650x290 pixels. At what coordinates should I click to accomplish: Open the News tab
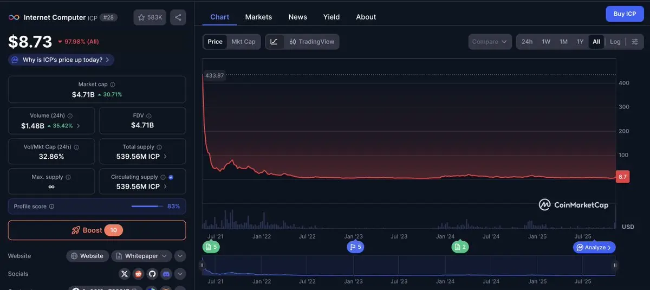pos(298,17)
